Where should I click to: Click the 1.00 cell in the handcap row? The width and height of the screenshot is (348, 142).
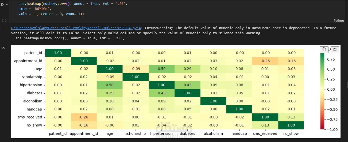point(239,109)
